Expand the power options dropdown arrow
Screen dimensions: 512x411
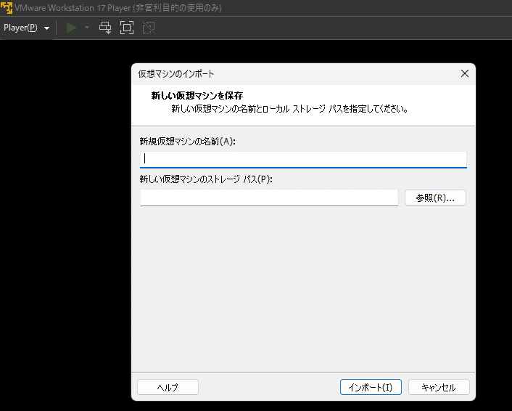coord(87,28)
